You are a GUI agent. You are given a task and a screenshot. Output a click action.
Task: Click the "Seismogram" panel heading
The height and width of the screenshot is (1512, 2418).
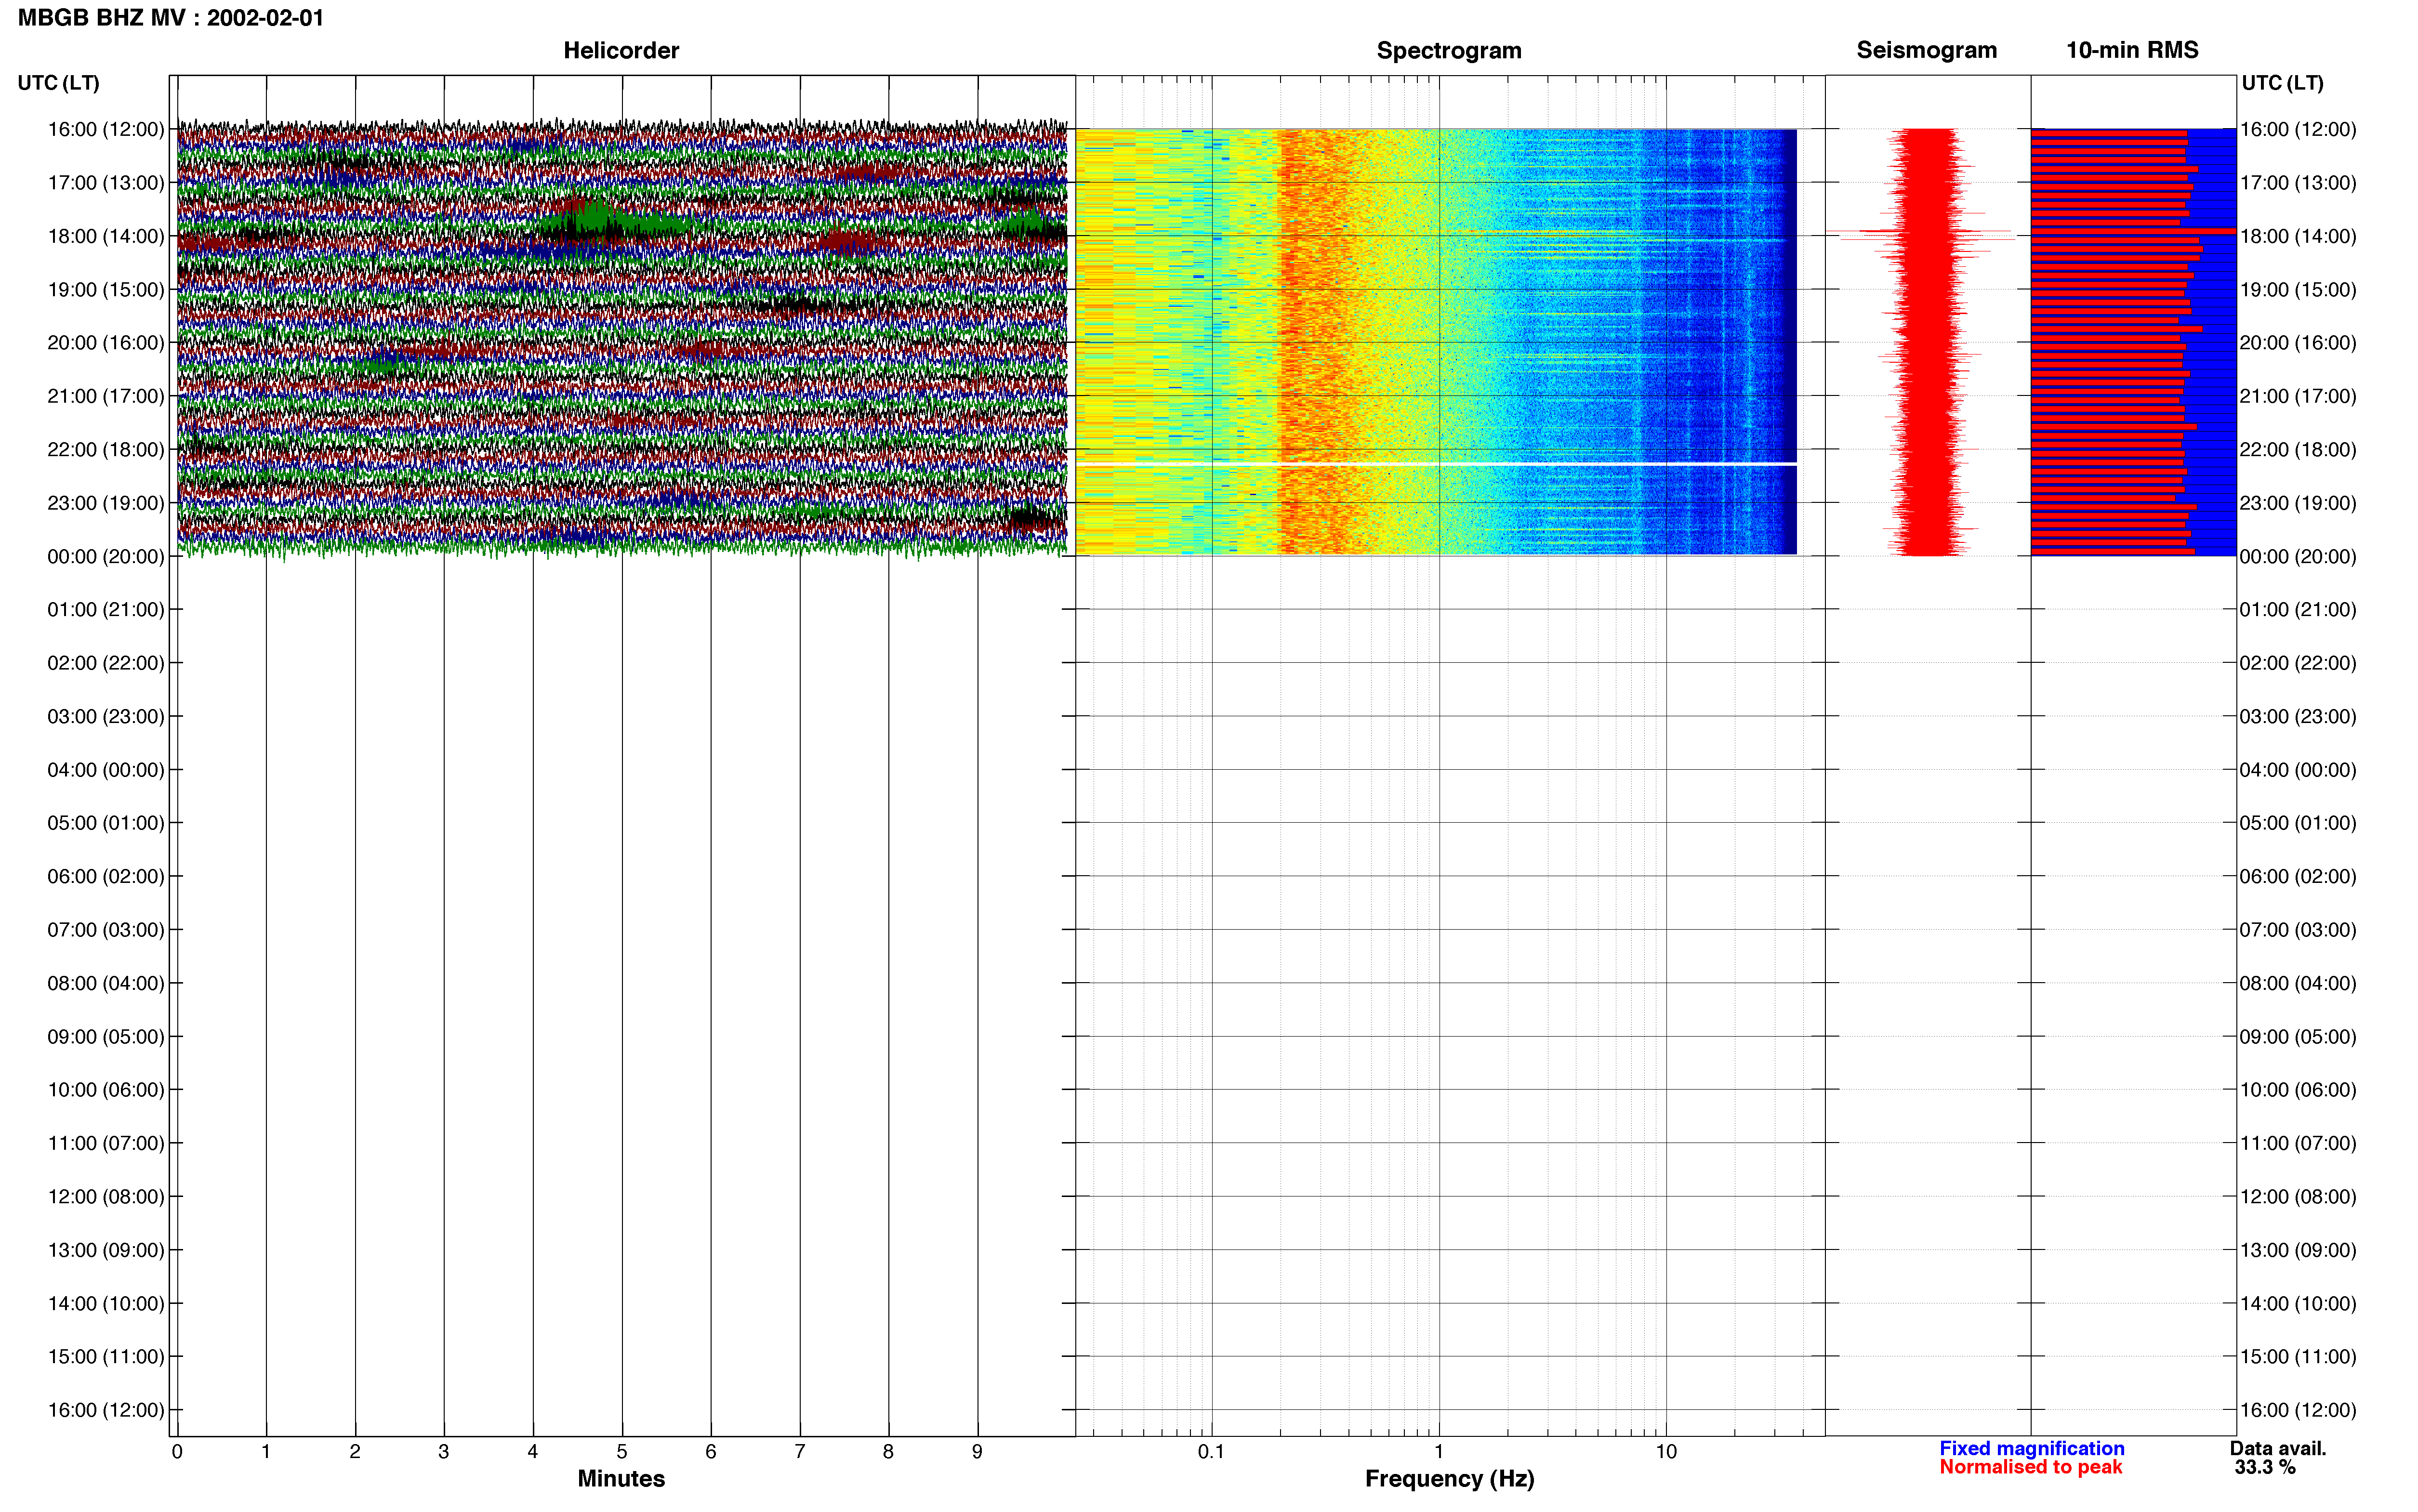pos(1926,50)
